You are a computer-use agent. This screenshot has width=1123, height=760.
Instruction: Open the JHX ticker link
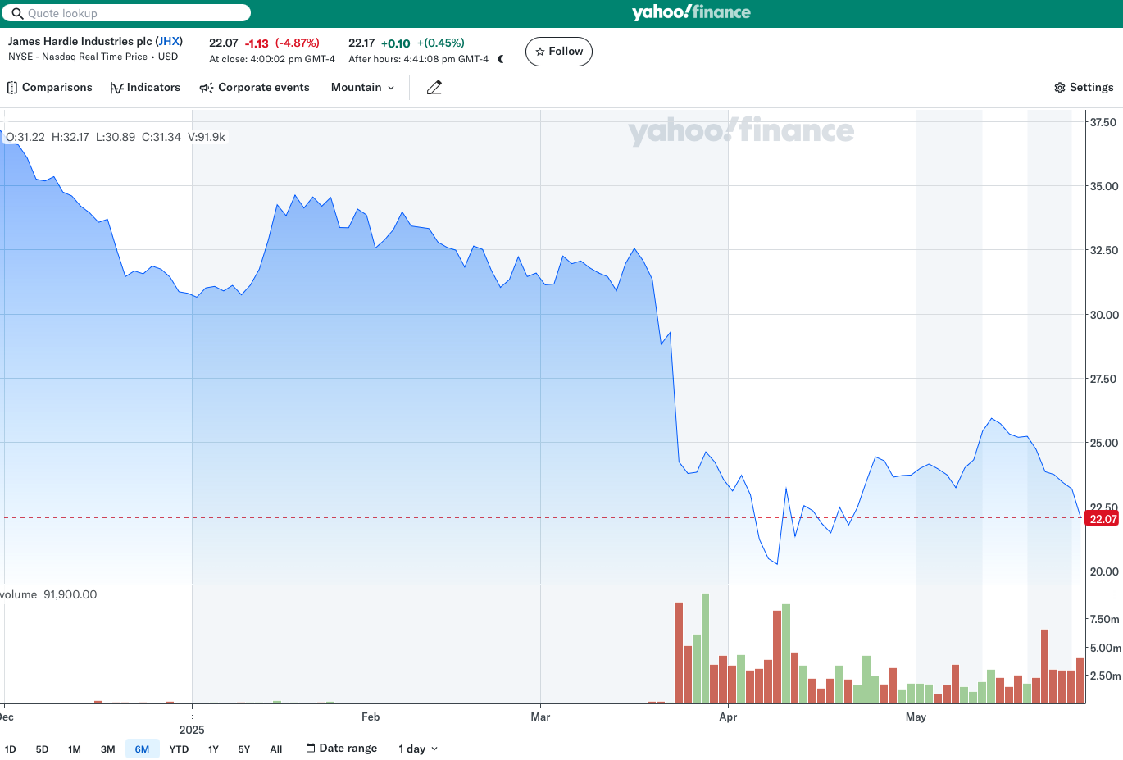(169, 41)
